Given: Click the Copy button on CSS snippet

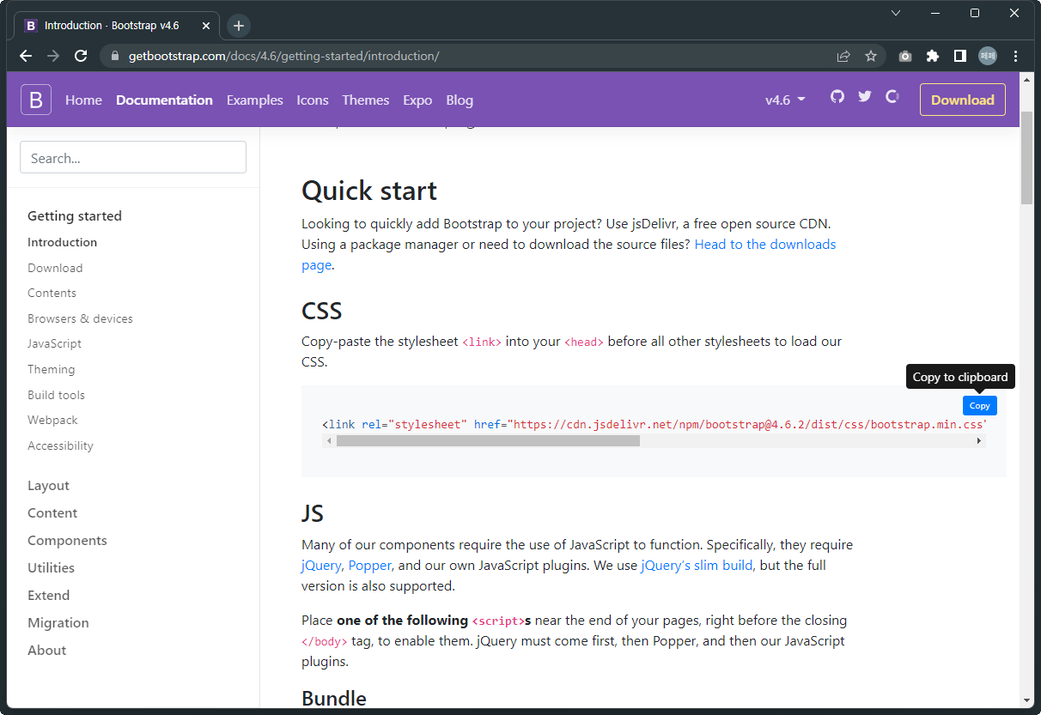Looking at the screenshot, I should (x=979, y=405).
